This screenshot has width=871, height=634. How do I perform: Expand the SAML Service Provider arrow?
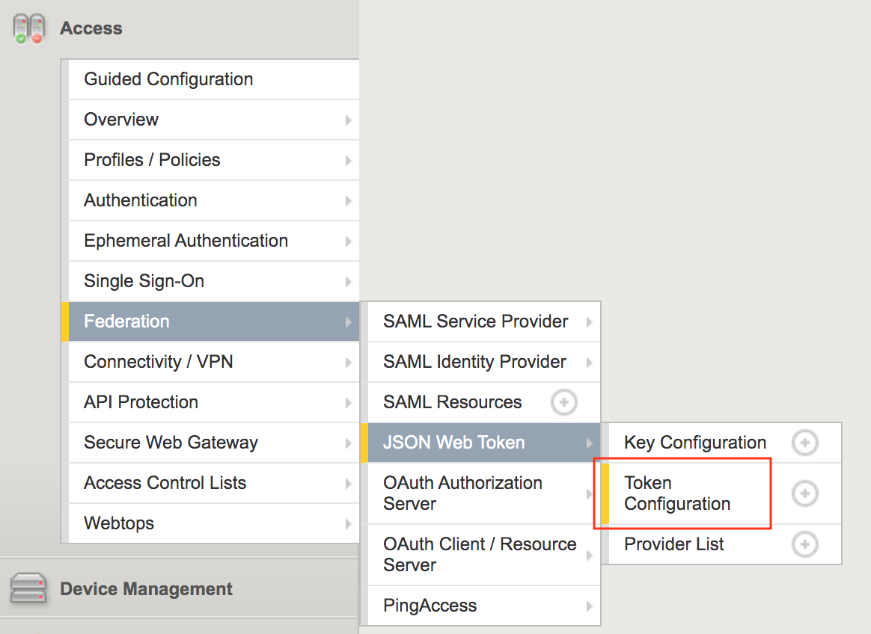[x=590, y=322]
